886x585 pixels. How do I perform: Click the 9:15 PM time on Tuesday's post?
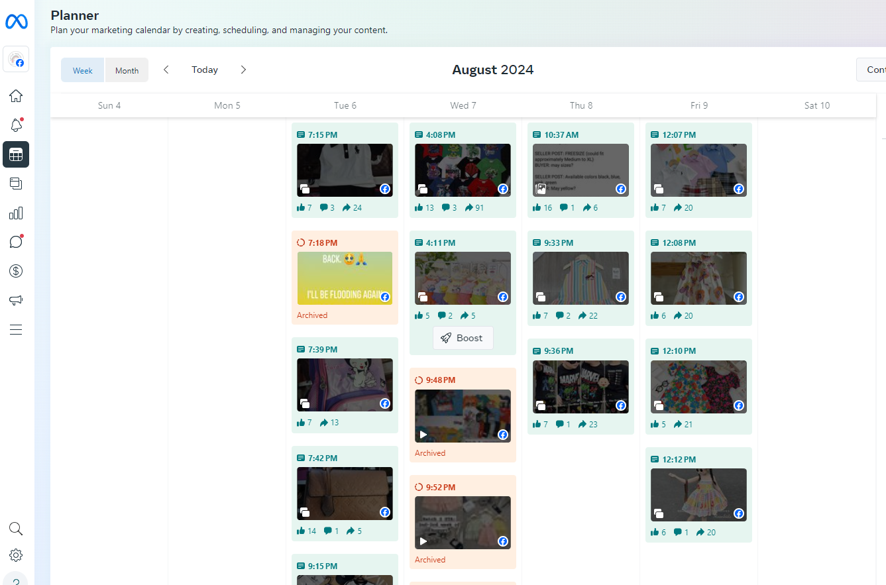pos(323,566)
